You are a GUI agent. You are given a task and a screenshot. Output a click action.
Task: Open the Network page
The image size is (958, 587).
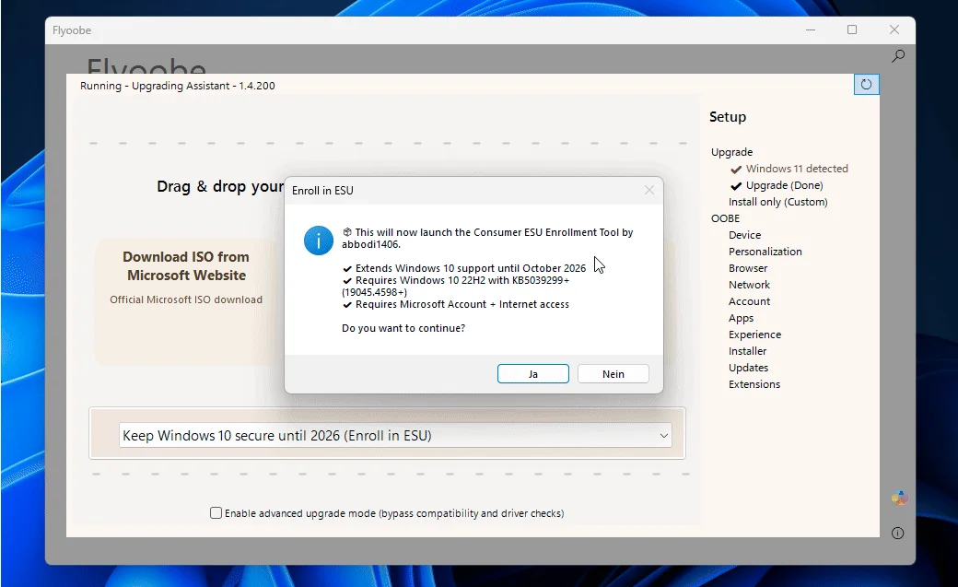[x=749, y=285]
